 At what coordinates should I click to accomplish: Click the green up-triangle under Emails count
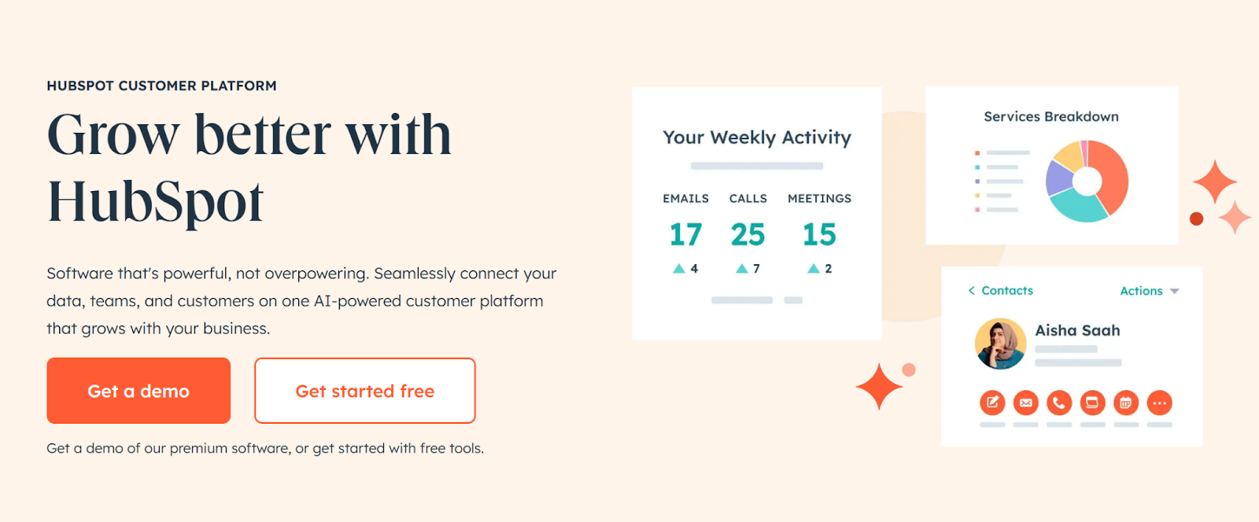678,269
